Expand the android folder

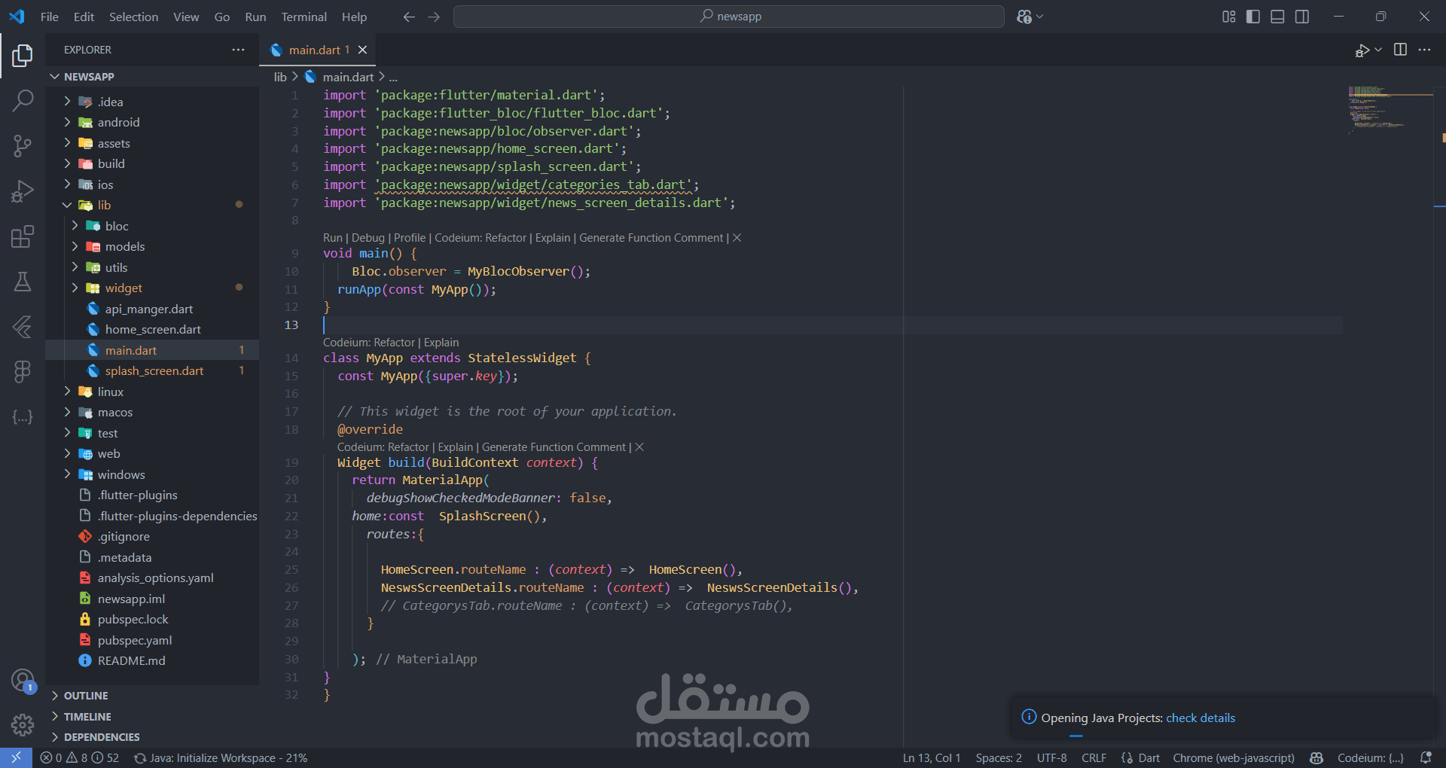click(67, 122)
